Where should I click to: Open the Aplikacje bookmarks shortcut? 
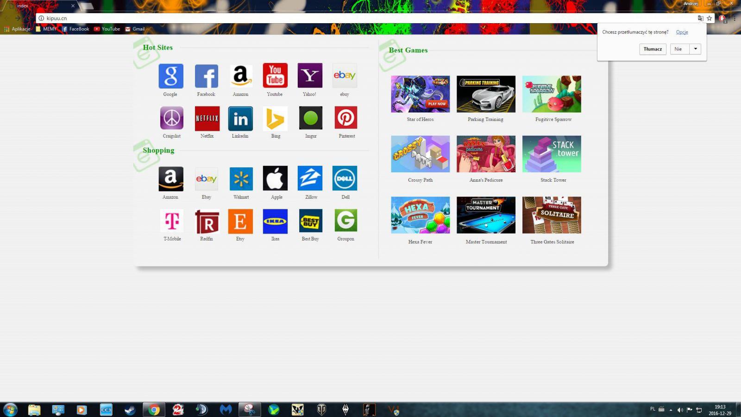click(17, 29)
